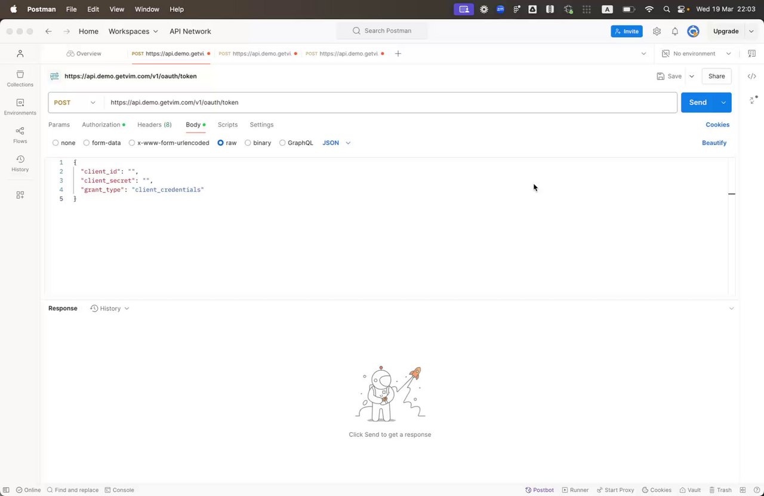Viewport: 764px width, 496px height.
Task: Open Postbot in the status bar
Action: [x=540, y=490]
